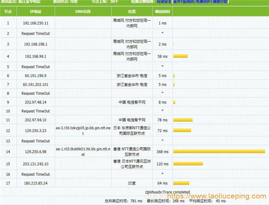Select the 64 ms response time cell
This screenshot has width=269, height=205.
click(162, 183)
